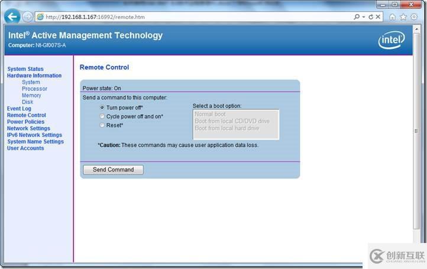Open the Power Policies link
427x269 pixels.
(25, 122)
